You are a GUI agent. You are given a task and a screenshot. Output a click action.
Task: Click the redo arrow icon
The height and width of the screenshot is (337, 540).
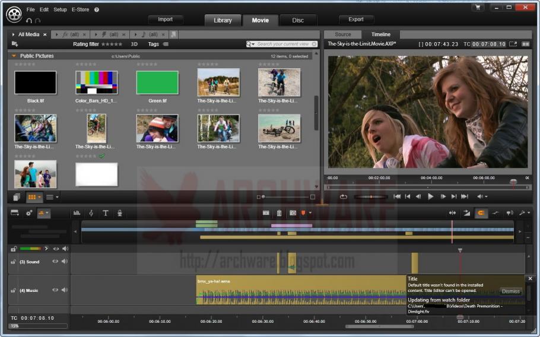tap(38, 21)
